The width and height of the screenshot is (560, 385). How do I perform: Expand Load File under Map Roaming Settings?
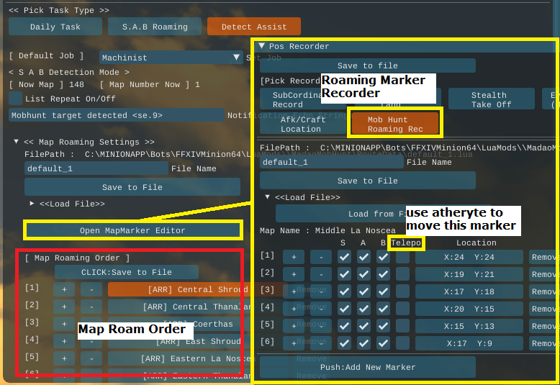pos(32,204)
